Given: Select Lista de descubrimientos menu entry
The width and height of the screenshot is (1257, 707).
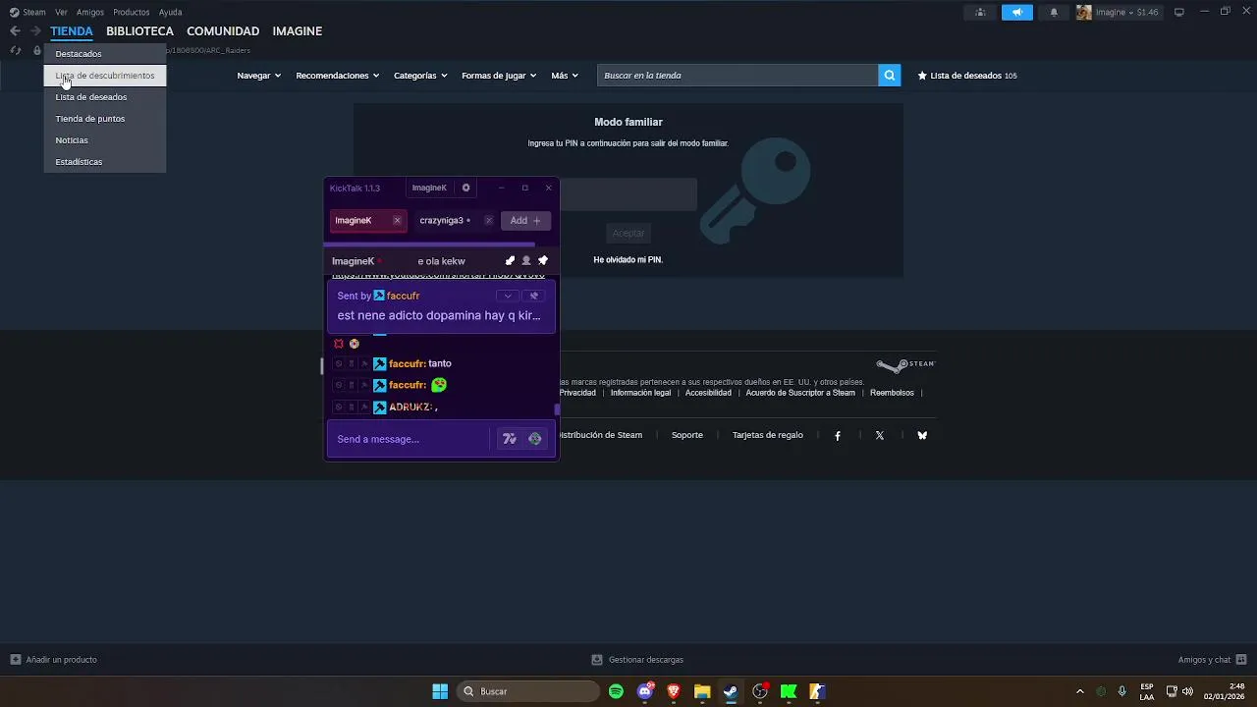Looking at the screenshot, I should pos(105,76).
